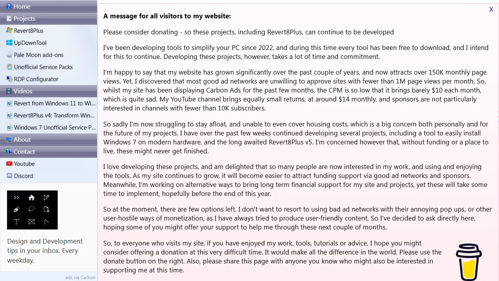Click the Discord logo icon
The image size is (499, 281).
pos(9,176)
